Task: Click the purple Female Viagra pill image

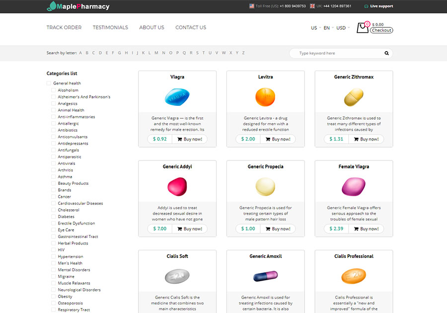Action: tap(354, 187)
